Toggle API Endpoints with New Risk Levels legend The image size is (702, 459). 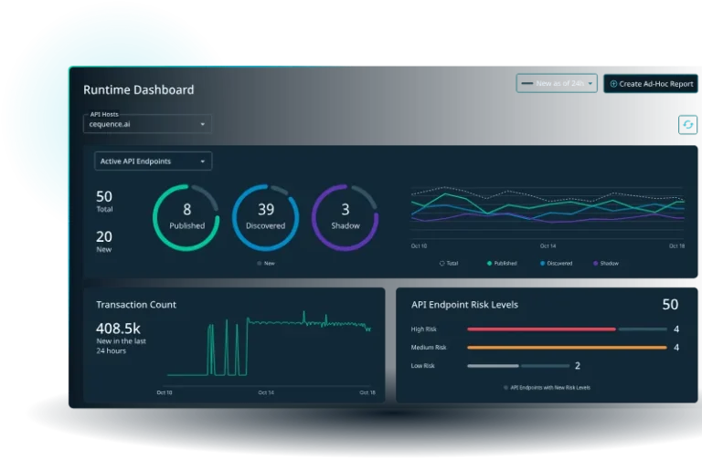click(547, 388)
